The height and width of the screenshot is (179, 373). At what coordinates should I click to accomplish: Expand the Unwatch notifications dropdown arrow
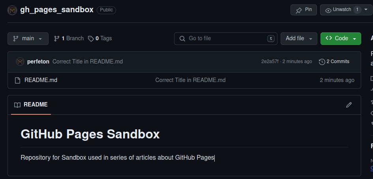click(366, 10)
